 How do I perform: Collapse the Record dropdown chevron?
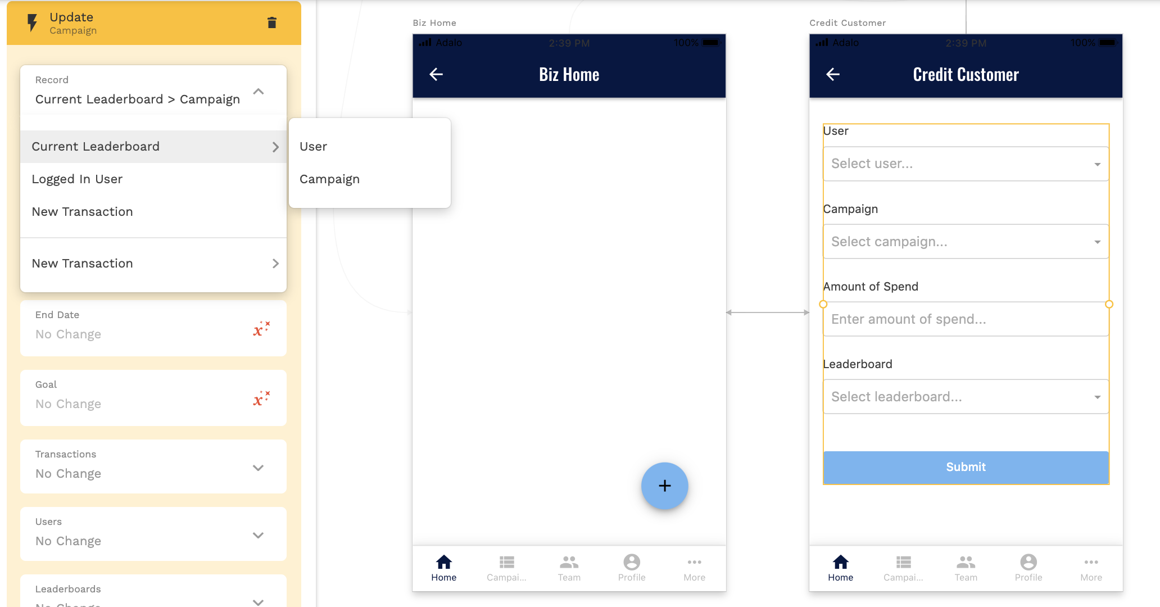(259, 92)
